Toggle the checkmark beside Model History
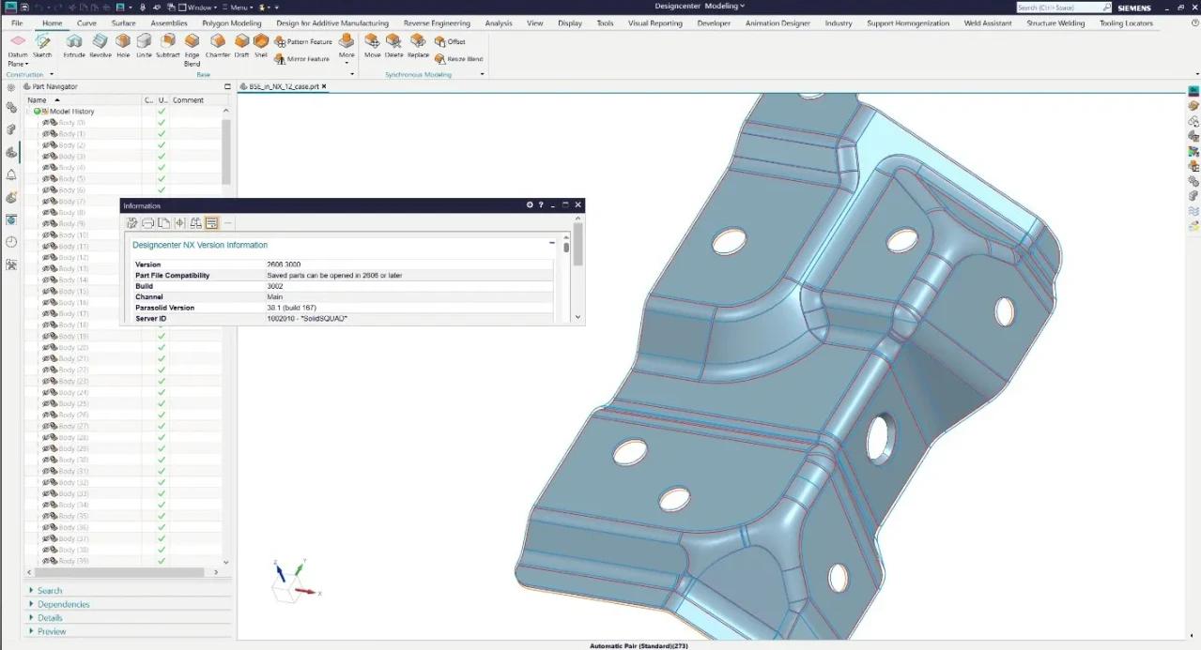This screenshot has width=1201, height=650. (162, 111)
